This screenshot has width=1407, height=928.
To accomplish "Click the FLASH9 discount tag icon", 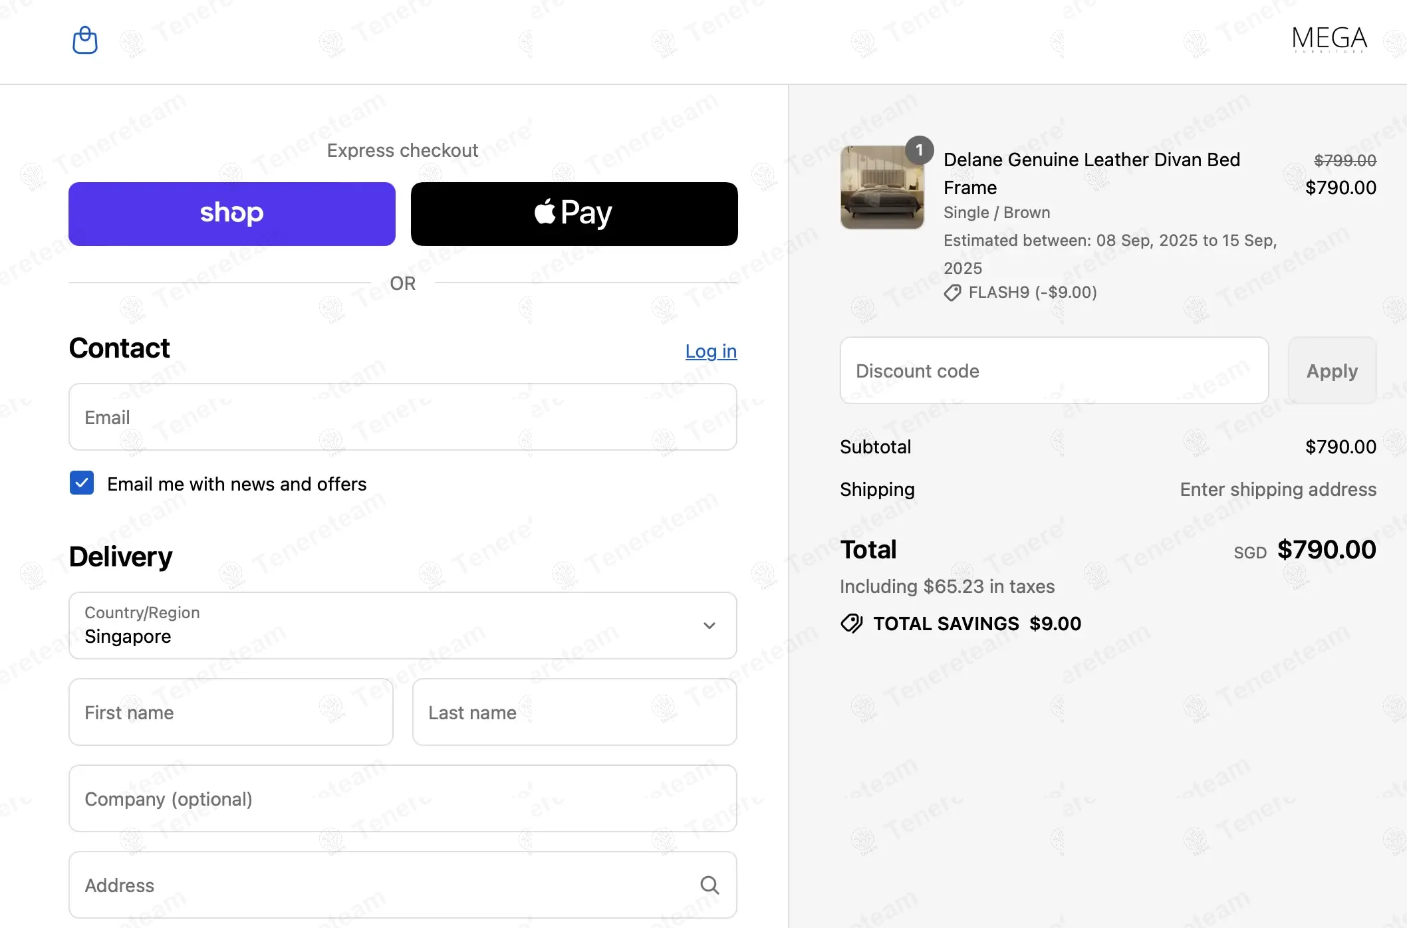I will 952,293.
